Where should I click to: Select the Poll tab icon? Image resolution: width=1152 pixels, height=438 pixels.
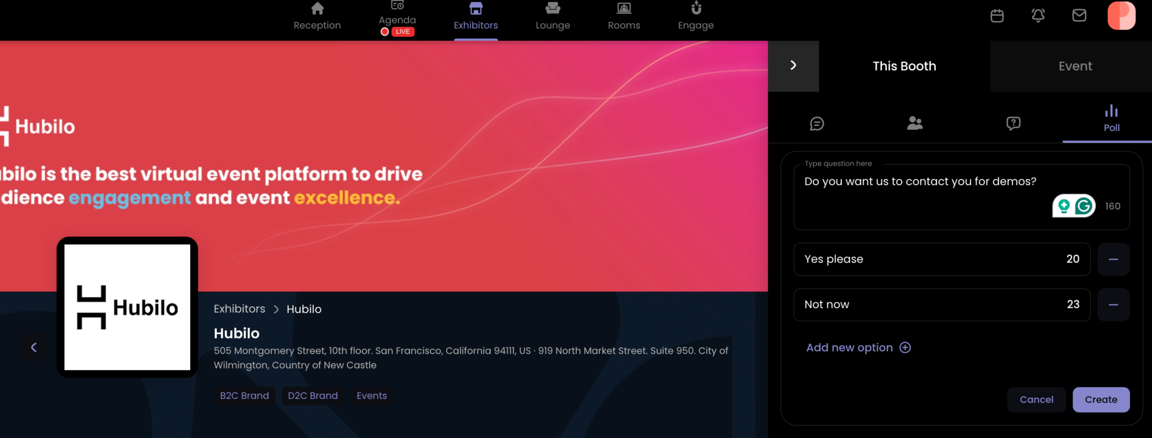click(x=1111, y=118)
